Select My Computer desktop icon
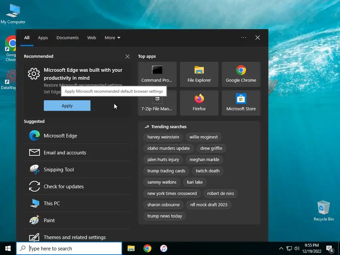 point(13,14)
